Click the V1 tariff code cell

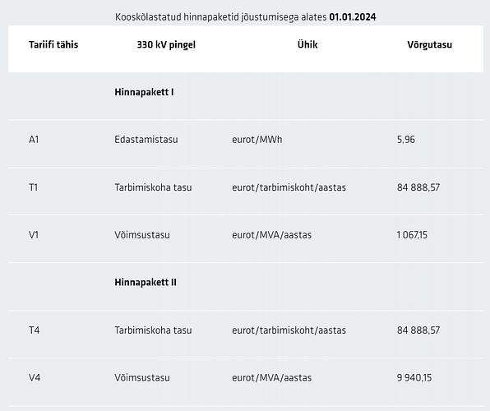coord(34,235)
